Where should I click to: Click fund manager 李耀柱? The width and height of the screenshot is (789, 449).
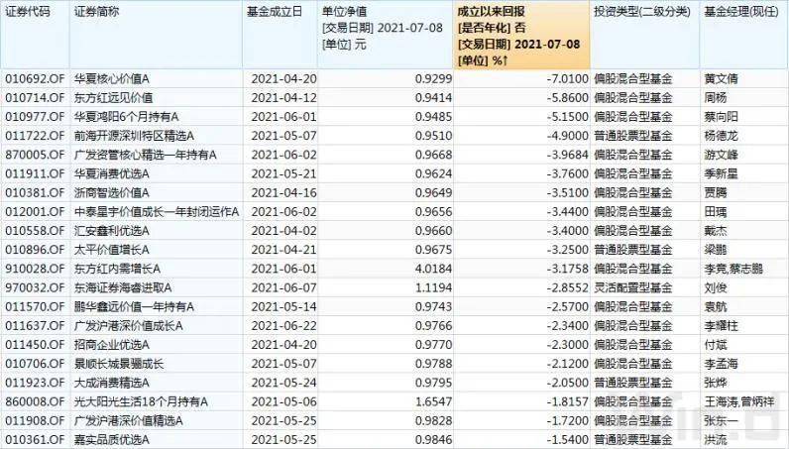tap(721, 326)
